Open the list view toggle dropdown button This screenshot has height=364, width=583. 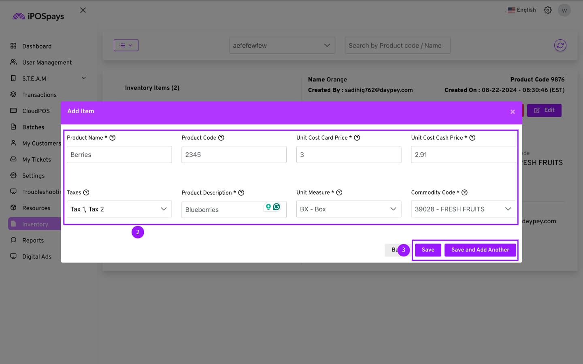pyautogui.click(x=126, y=45)
